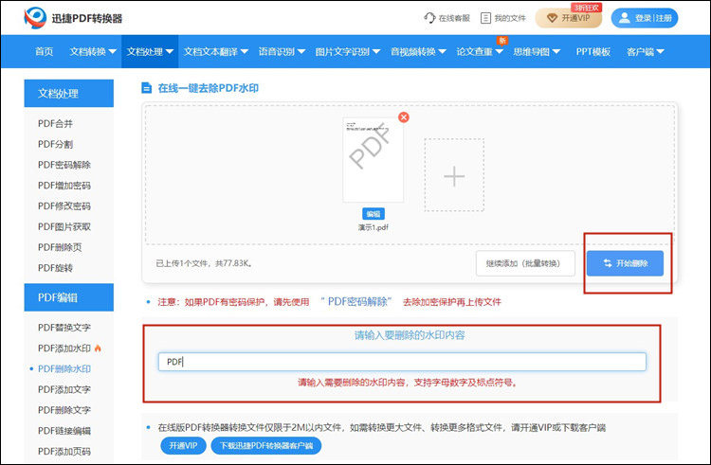Click 下载迅捷PDF转换器客户端 button
The width and height of the screenshot is (711, 465).
[266, 445]
